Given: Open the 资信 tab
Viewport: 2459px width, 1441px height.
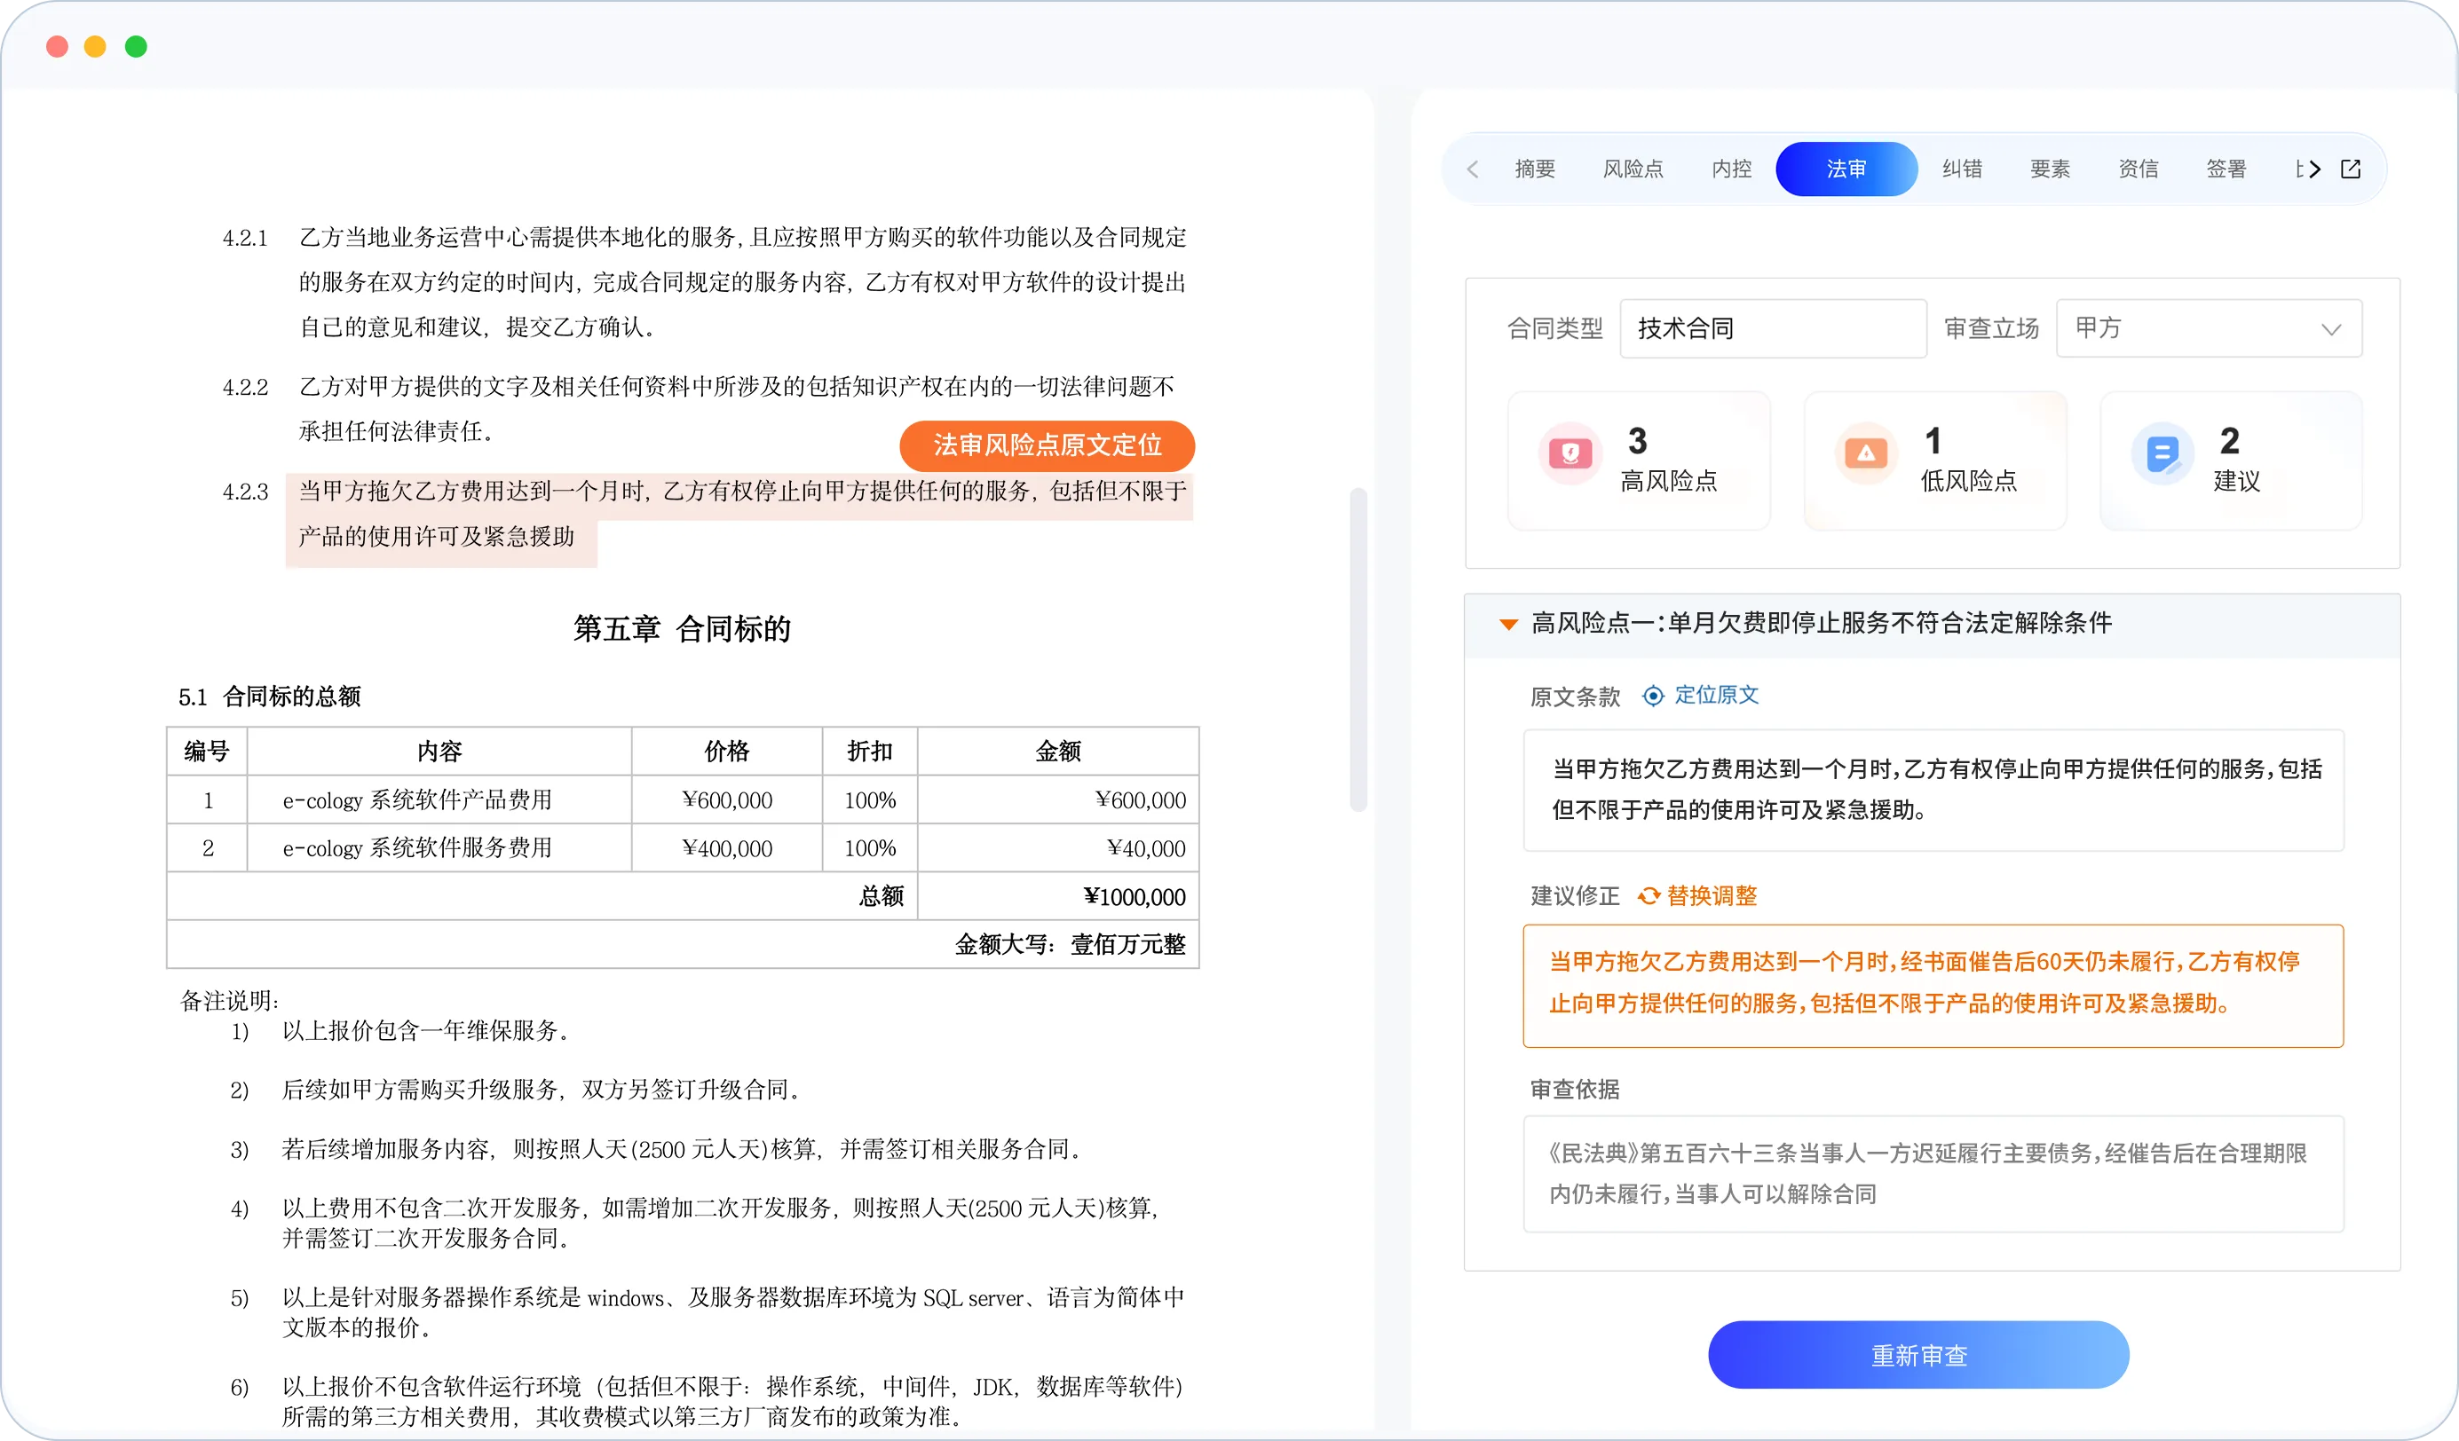Looking at the screenshot, I should pyautogui.click(x=2139, y=169).
